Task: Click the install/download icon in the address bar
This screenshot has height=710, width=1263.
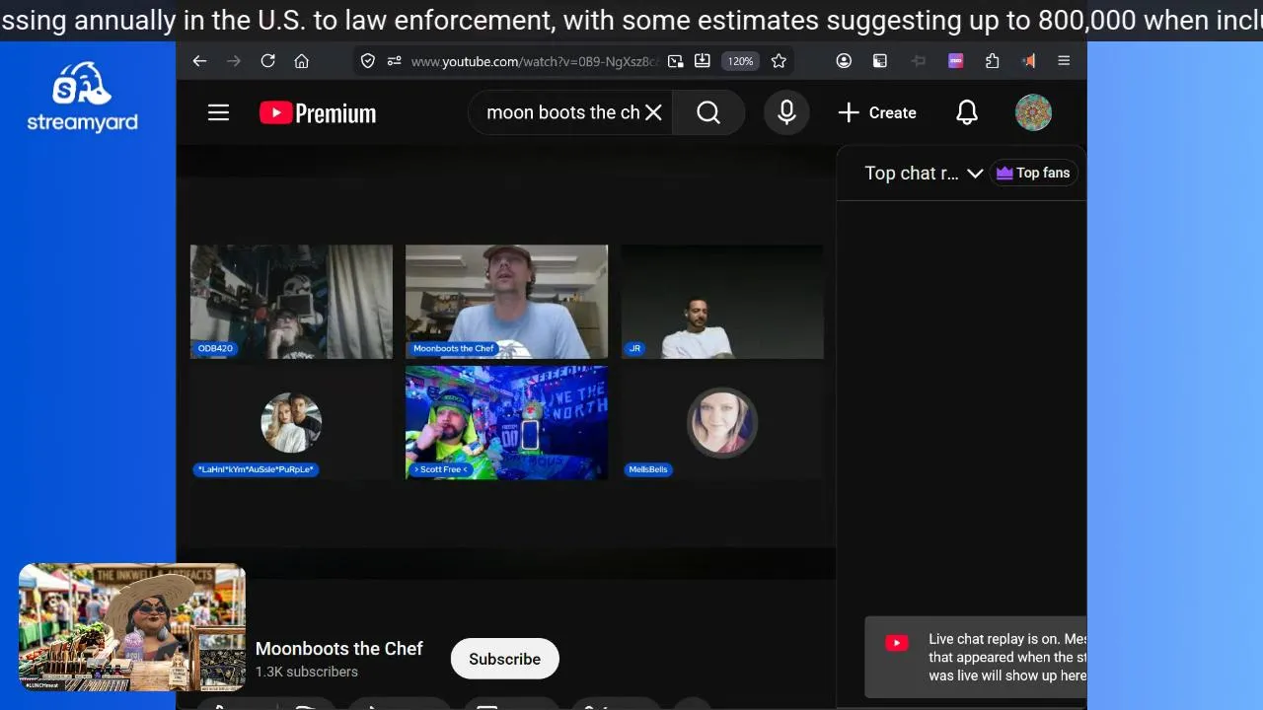Action: [x=703, y=61]
